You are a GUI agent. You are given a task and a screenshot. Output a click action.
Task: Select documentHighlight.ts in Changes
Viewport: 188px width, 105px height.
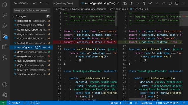pos(31,38)
